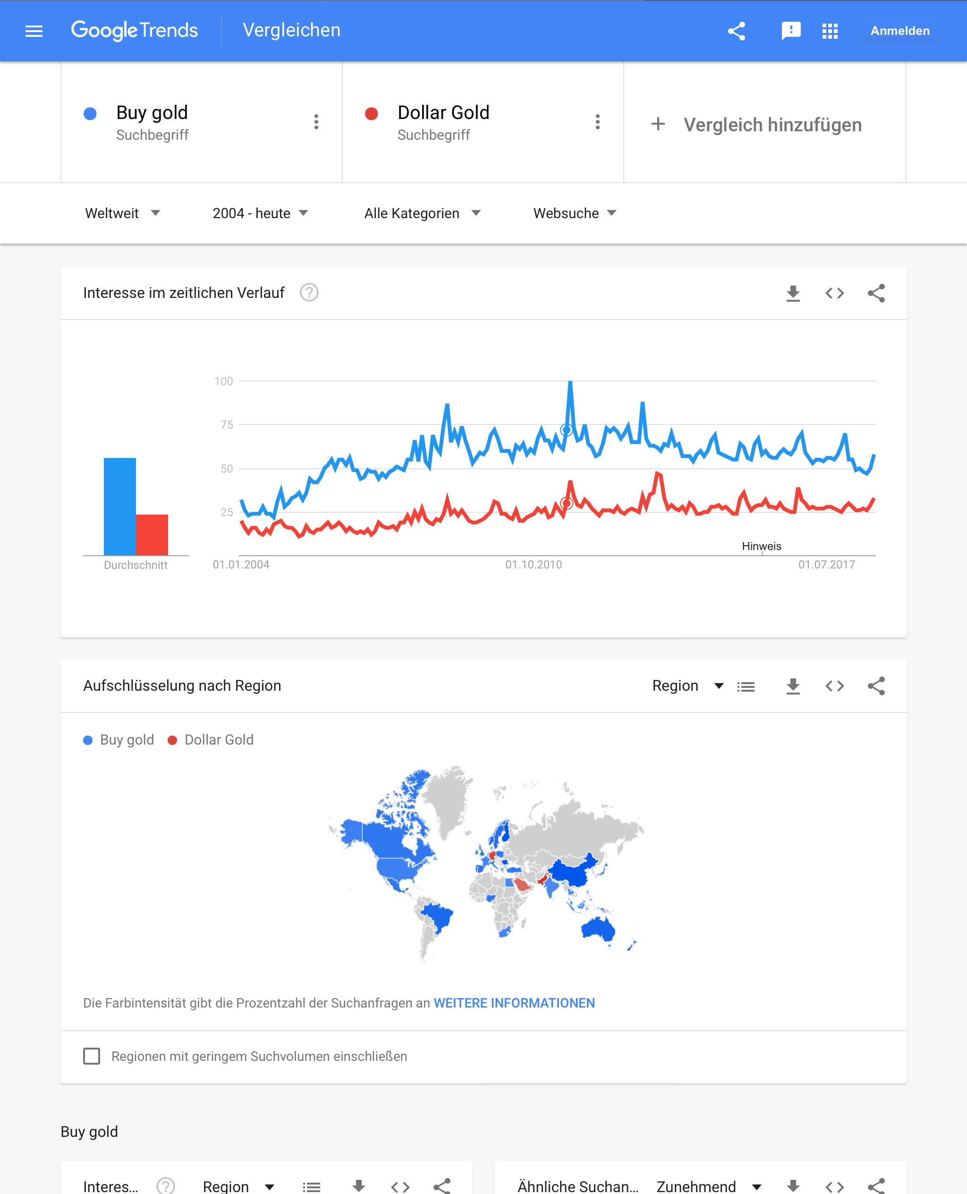Click the blue Buy gold color dot
Viewport: 967px width, 1194px height.
tap(90, 114)
